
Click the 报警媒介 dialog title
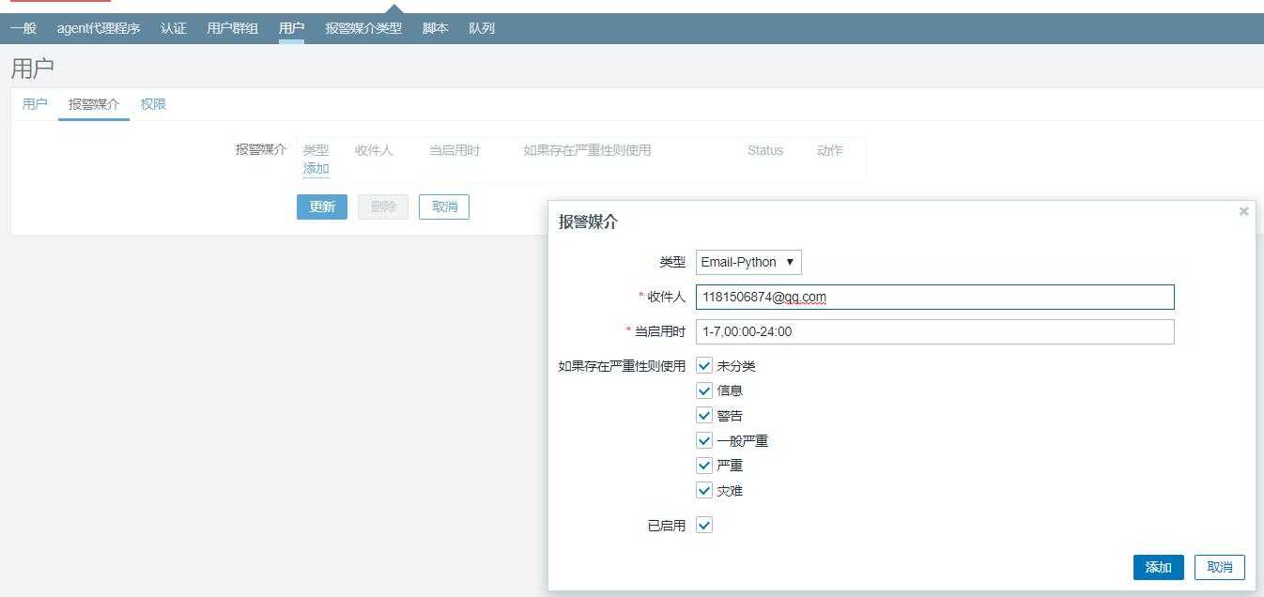pos(588,222)
